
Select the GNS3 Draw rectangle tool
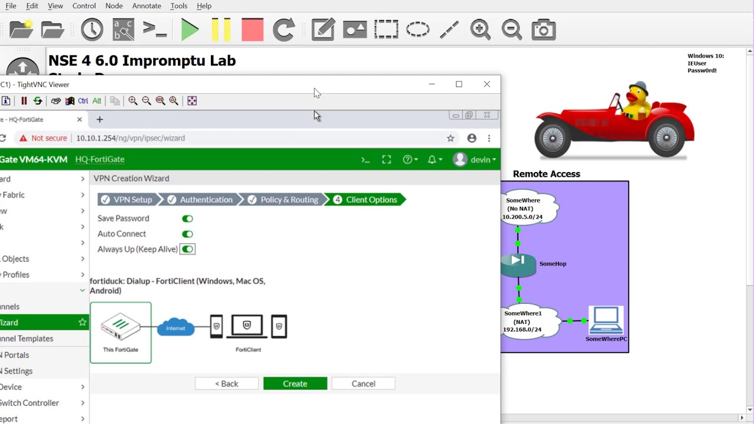(x=386, y=29)
